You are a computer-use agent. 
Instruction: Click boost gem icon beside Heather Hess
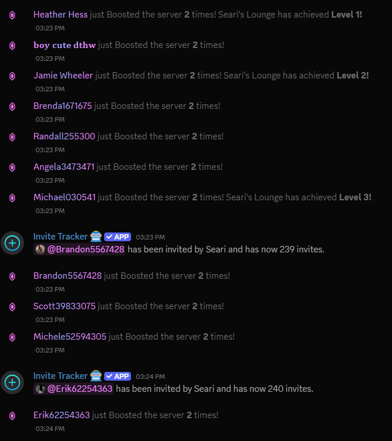click(12, 15)
